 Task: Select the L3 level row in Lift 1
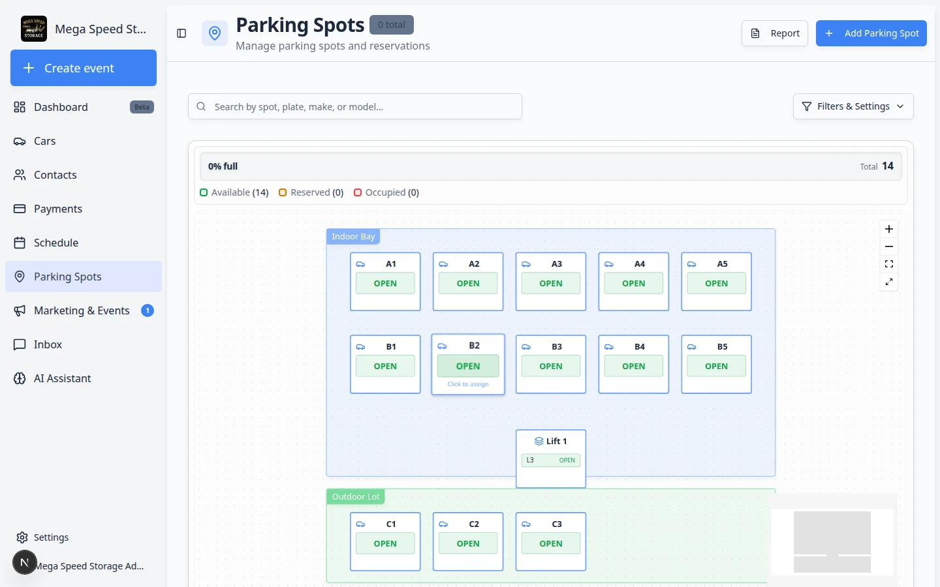551,460
